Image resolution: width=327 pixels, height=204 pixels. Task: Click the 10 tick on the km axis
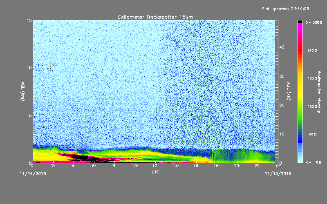pos(29,68)
